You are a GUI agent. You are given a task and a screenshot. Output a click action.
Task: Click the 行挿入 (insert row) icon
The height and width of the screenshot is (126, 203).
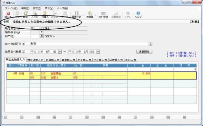(x=45, y=15)
